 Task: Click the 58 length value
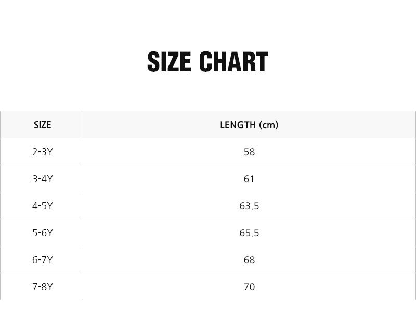[x=249, y=152]
